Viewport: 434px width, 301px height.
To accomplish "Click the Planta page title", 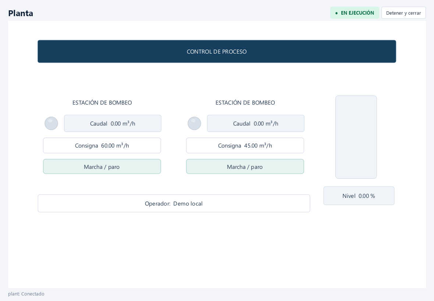I will tap(21, 13).
